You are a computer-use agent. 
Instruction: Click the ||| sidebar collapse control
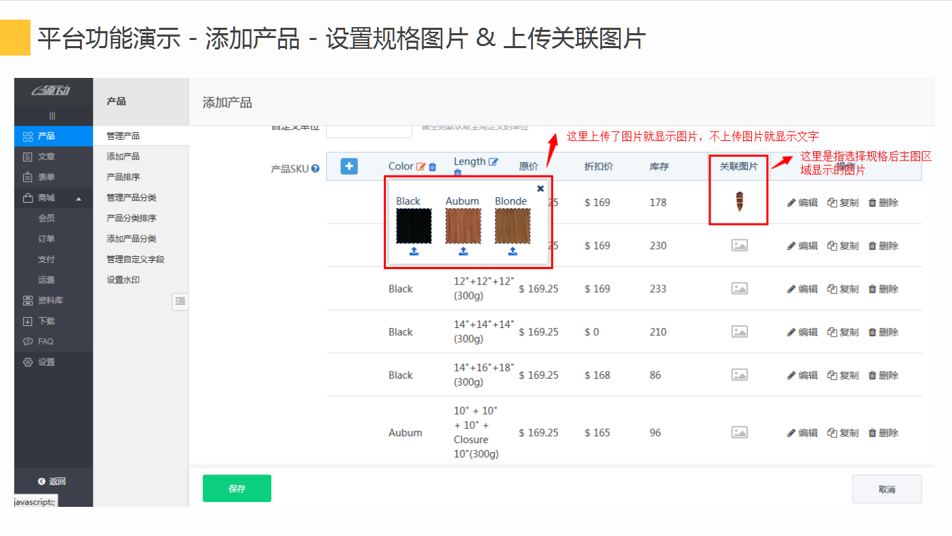click(x=53, y=115)
